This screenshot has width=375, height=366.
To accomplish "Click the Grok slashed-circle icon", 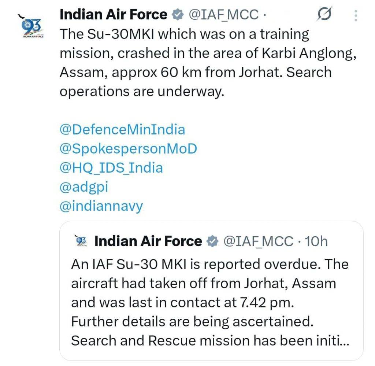I will [x=325, y=15].
